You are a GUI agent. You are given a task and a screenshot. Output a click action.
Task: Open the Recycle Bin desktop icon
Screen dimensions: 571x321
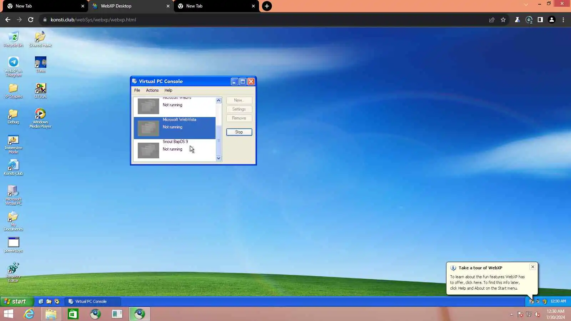point(13,39)
